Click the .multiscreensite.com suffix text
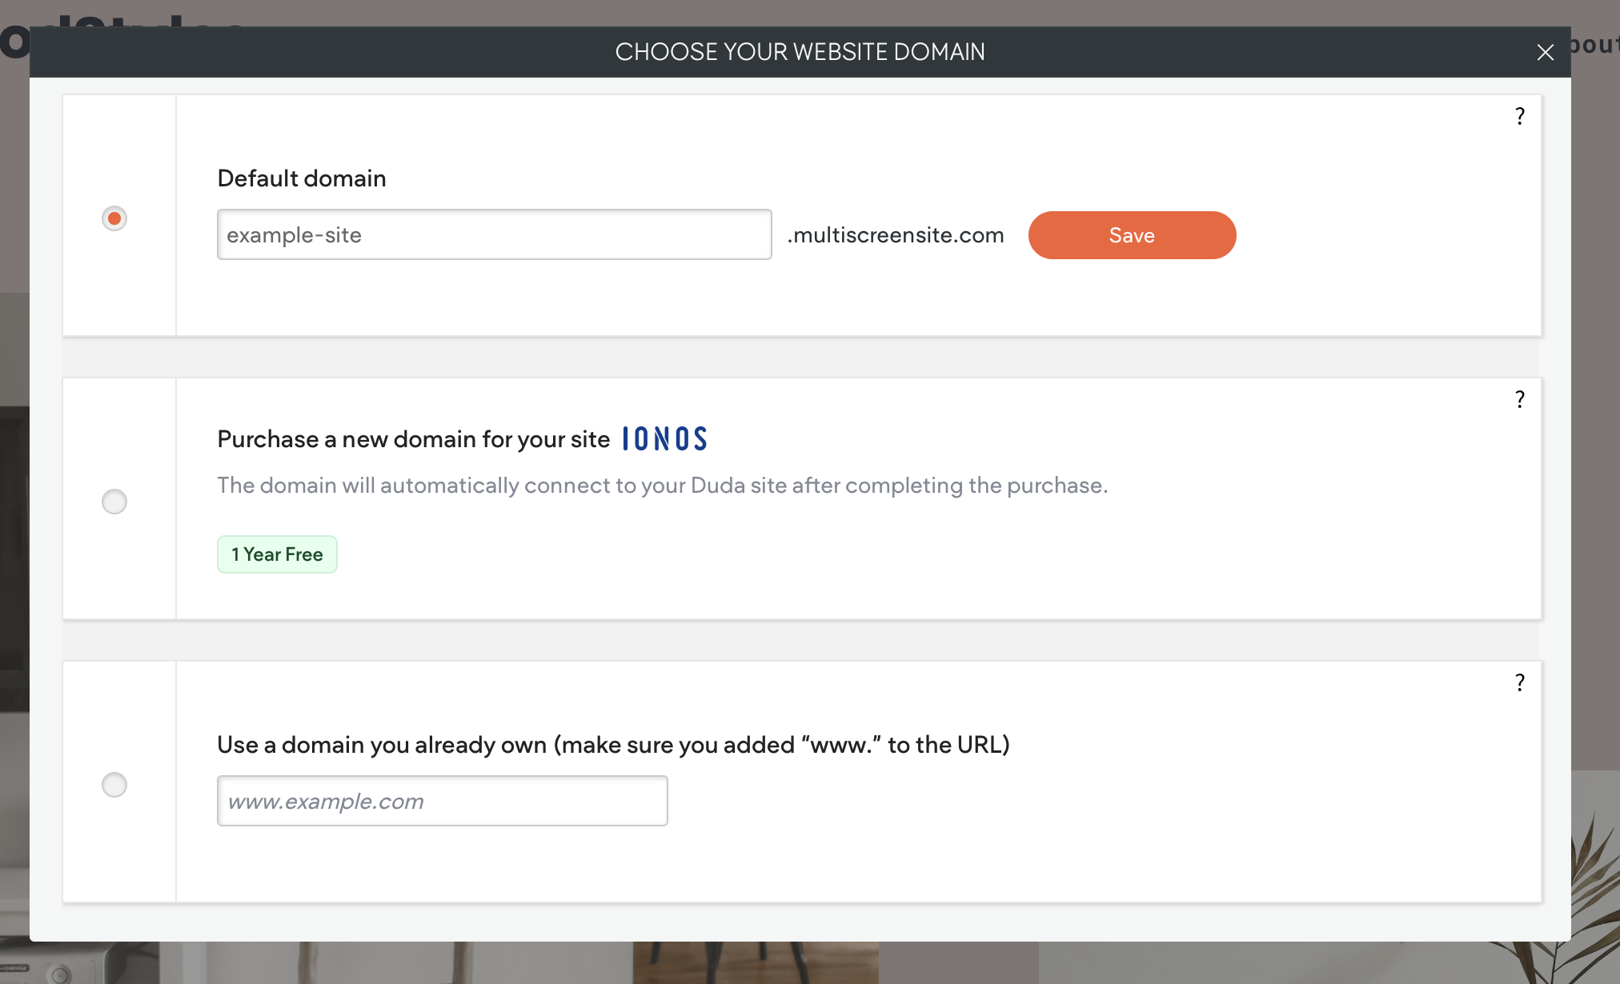Screen dimensions: 1620x984 896,234
